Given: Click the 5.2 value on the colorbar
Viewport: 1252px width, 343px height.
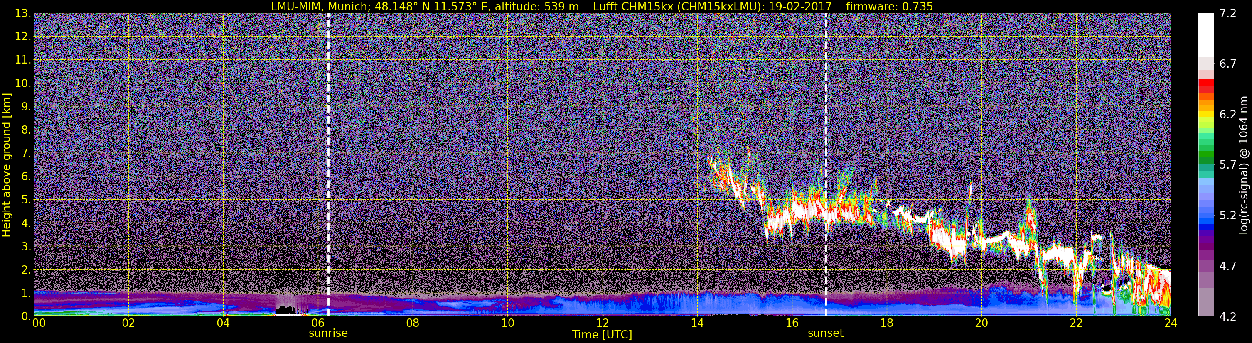Looking at the screenshot, I should [1227, 215].
